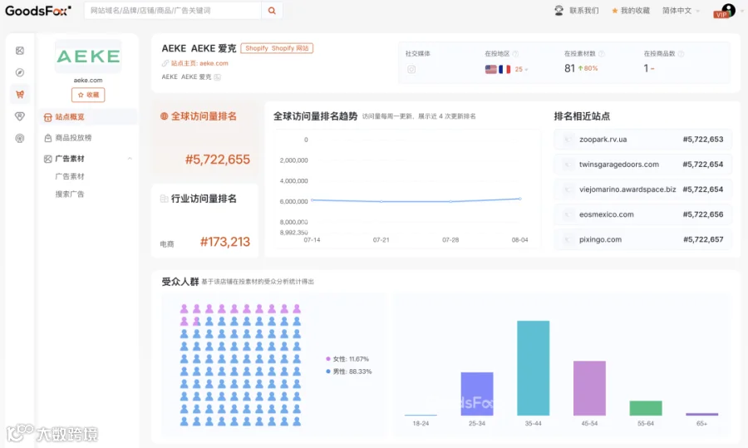Click the 35-44 age bar
748x448 pixels.
point(534,368)
